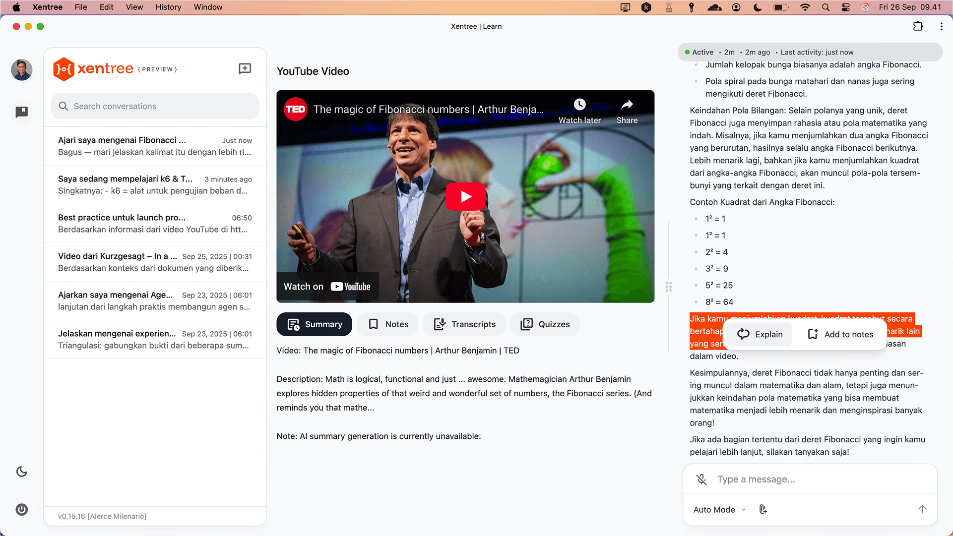The image size is (953, 536).
Task: Open the chat history sidebar icon
Action: 22,112
